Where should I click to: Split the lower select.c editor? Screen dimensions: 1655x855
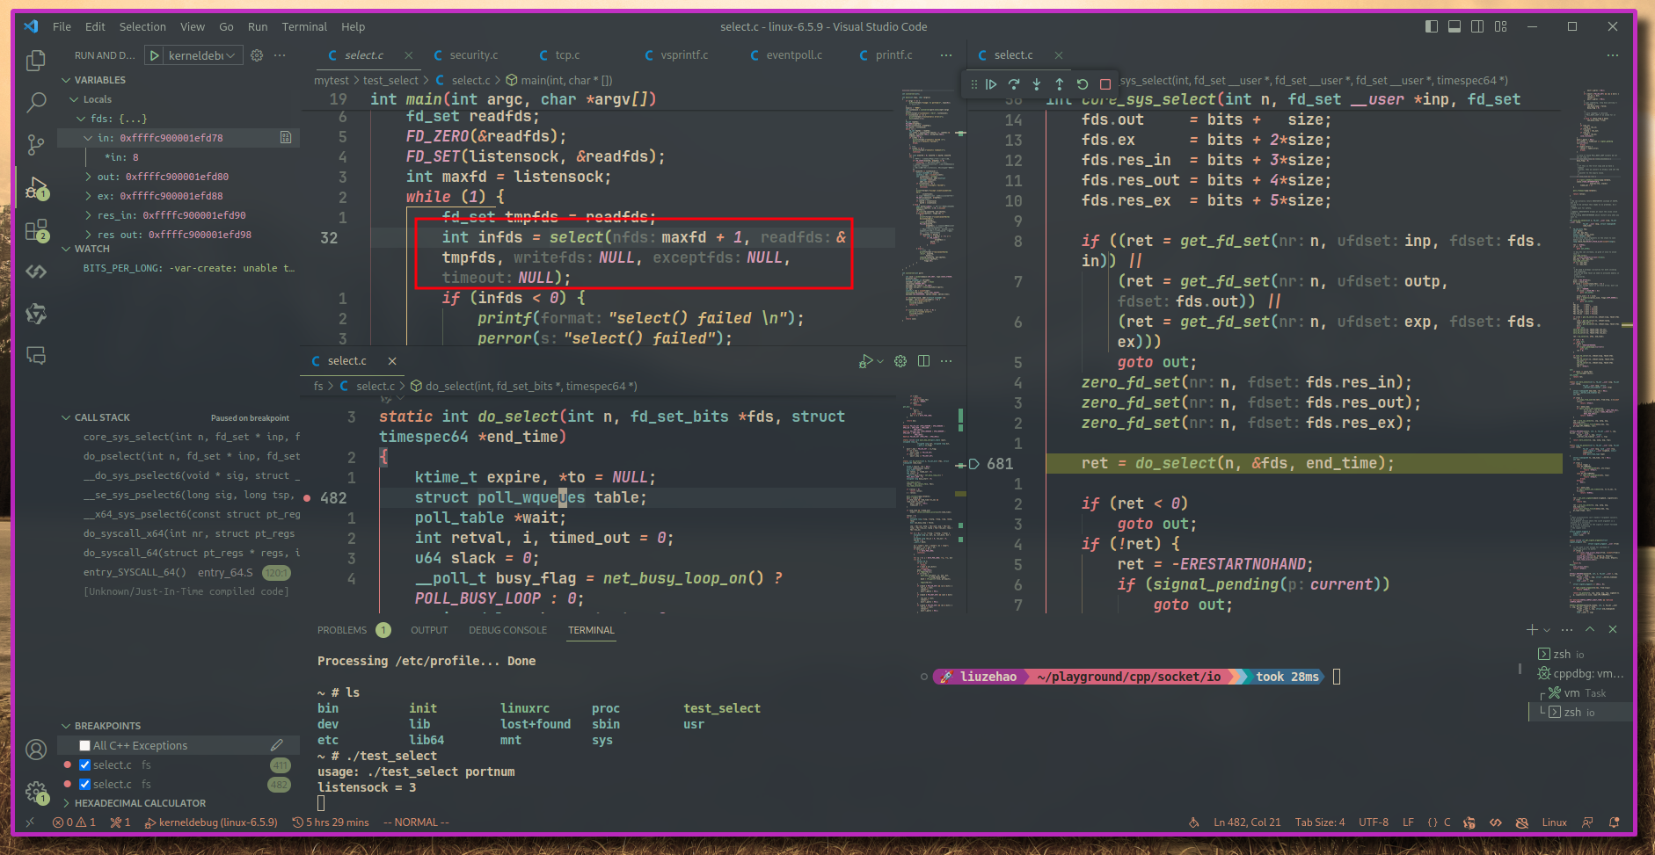pos(923,361)
